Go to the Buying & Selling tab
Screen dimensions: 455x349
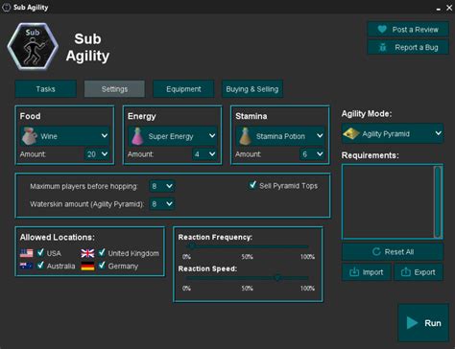coord(252,89)
